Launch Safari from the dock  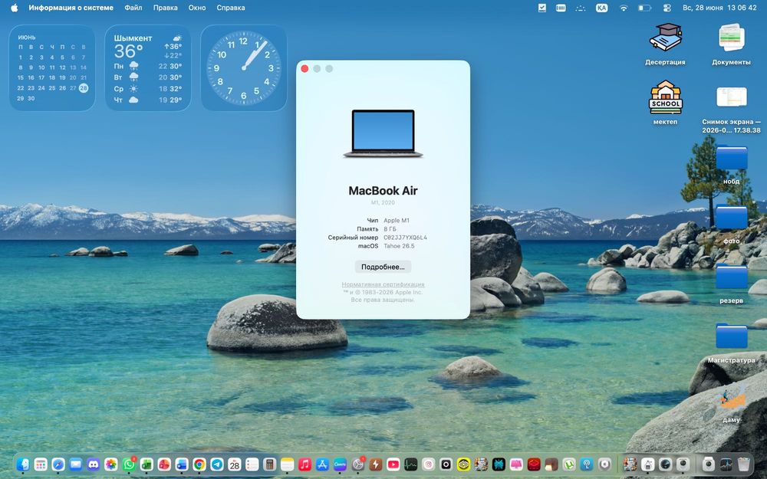tap(58, 464)
